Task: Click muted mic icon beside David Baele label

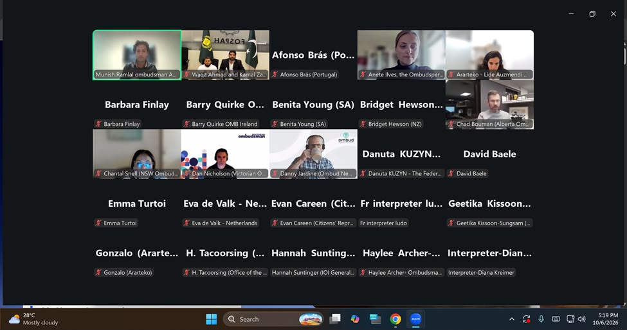Action: (451, 173)
